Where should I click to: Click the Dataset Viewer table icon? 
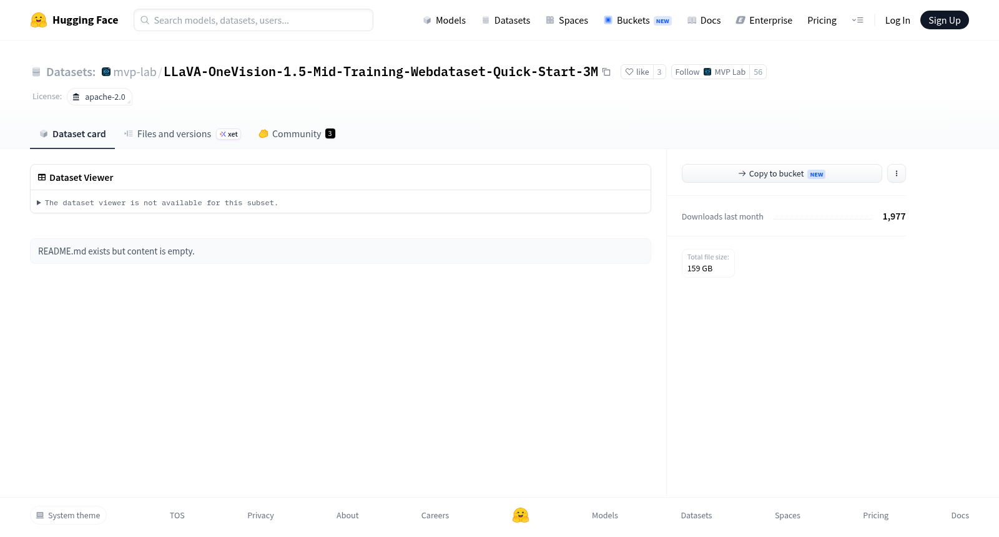click(x=42, y=177)
